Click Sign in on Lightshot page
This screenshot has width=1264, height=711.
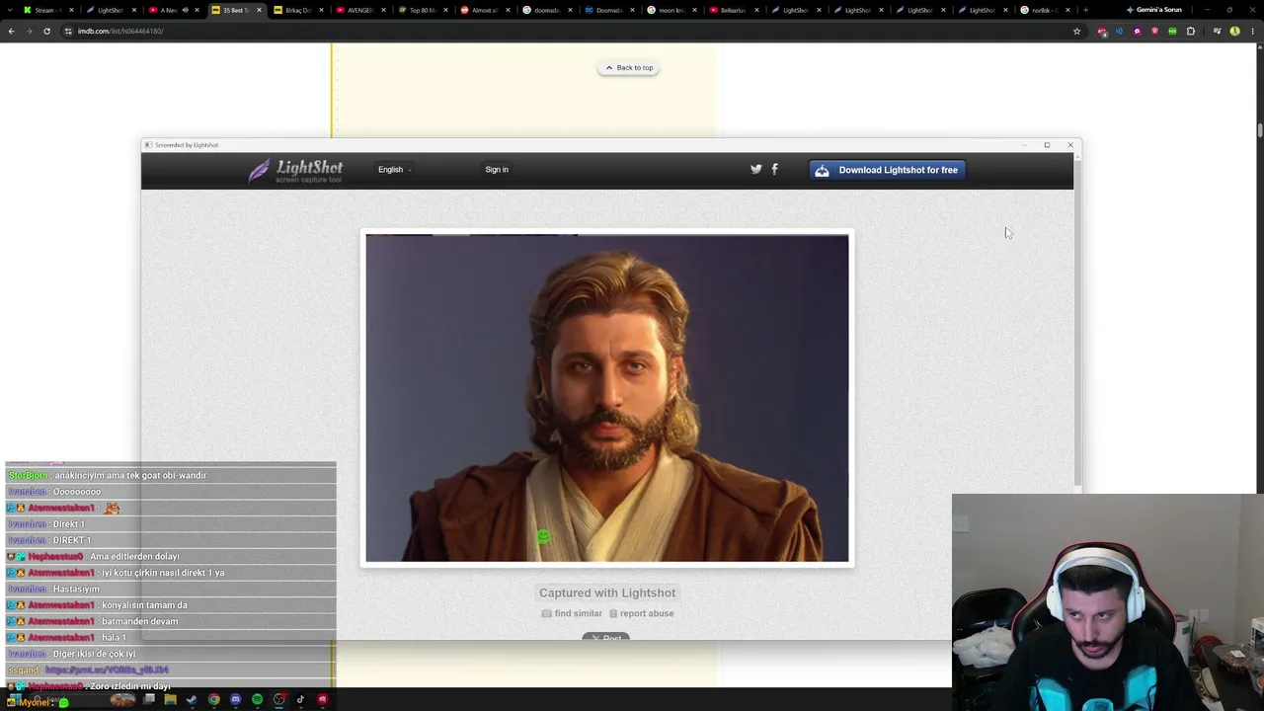click(497, 170)
